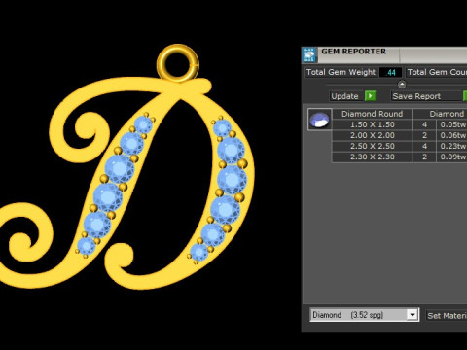Click the Set Material button
Screen dimensions: 467x350
pos(447,315)
